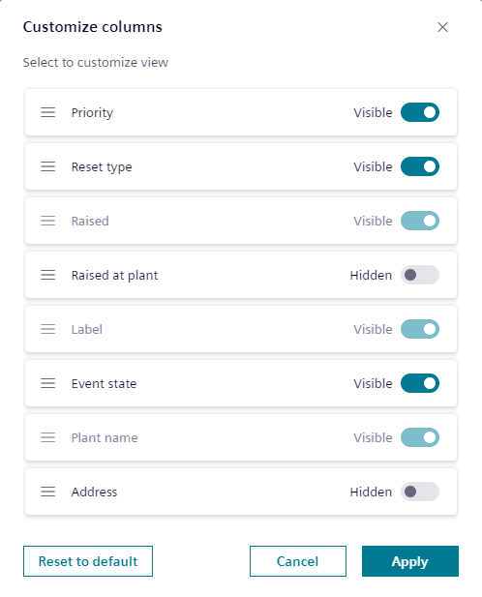This screenshot has height=597, width=482.
Task: Click the drag handle beside Raised at plant
Action: coord(48,275)
